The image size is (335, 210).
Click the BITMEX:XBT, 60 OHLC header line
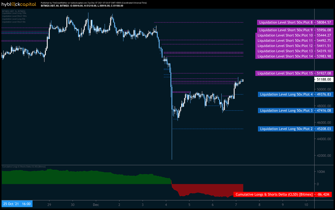[82, 6]
